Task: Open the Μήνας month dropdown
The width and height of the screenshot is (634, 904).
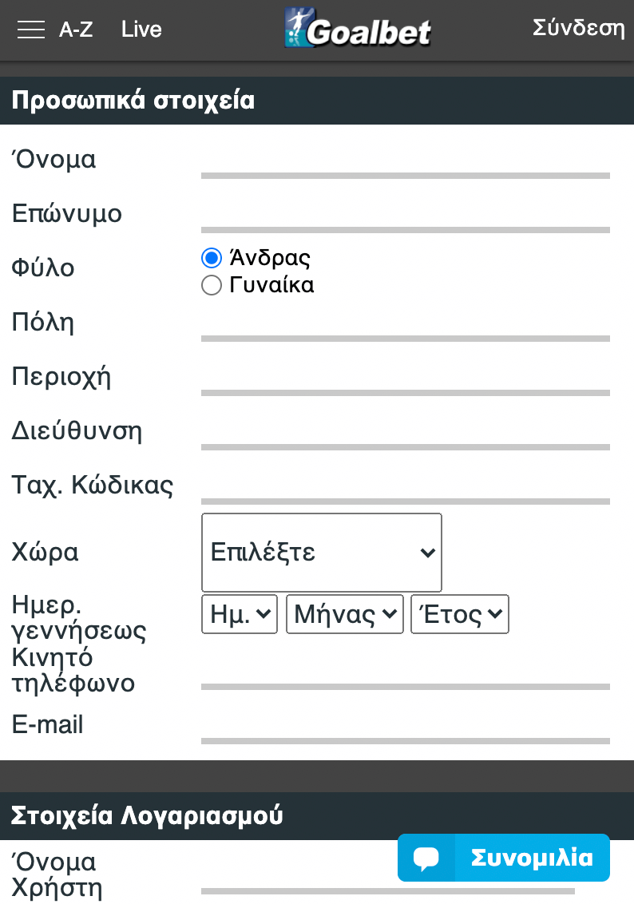Action: pyautogui.click(x=345, y=614)
